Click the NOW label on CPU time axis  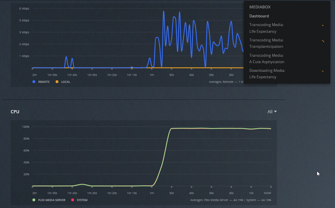click(x=267, y=193)
